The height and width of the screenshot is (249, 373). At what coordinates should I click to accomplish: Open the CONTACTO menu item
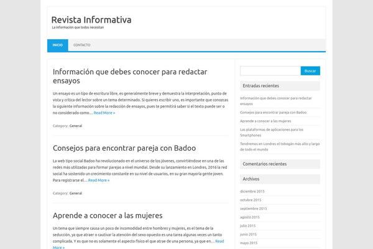coord(82,45)
